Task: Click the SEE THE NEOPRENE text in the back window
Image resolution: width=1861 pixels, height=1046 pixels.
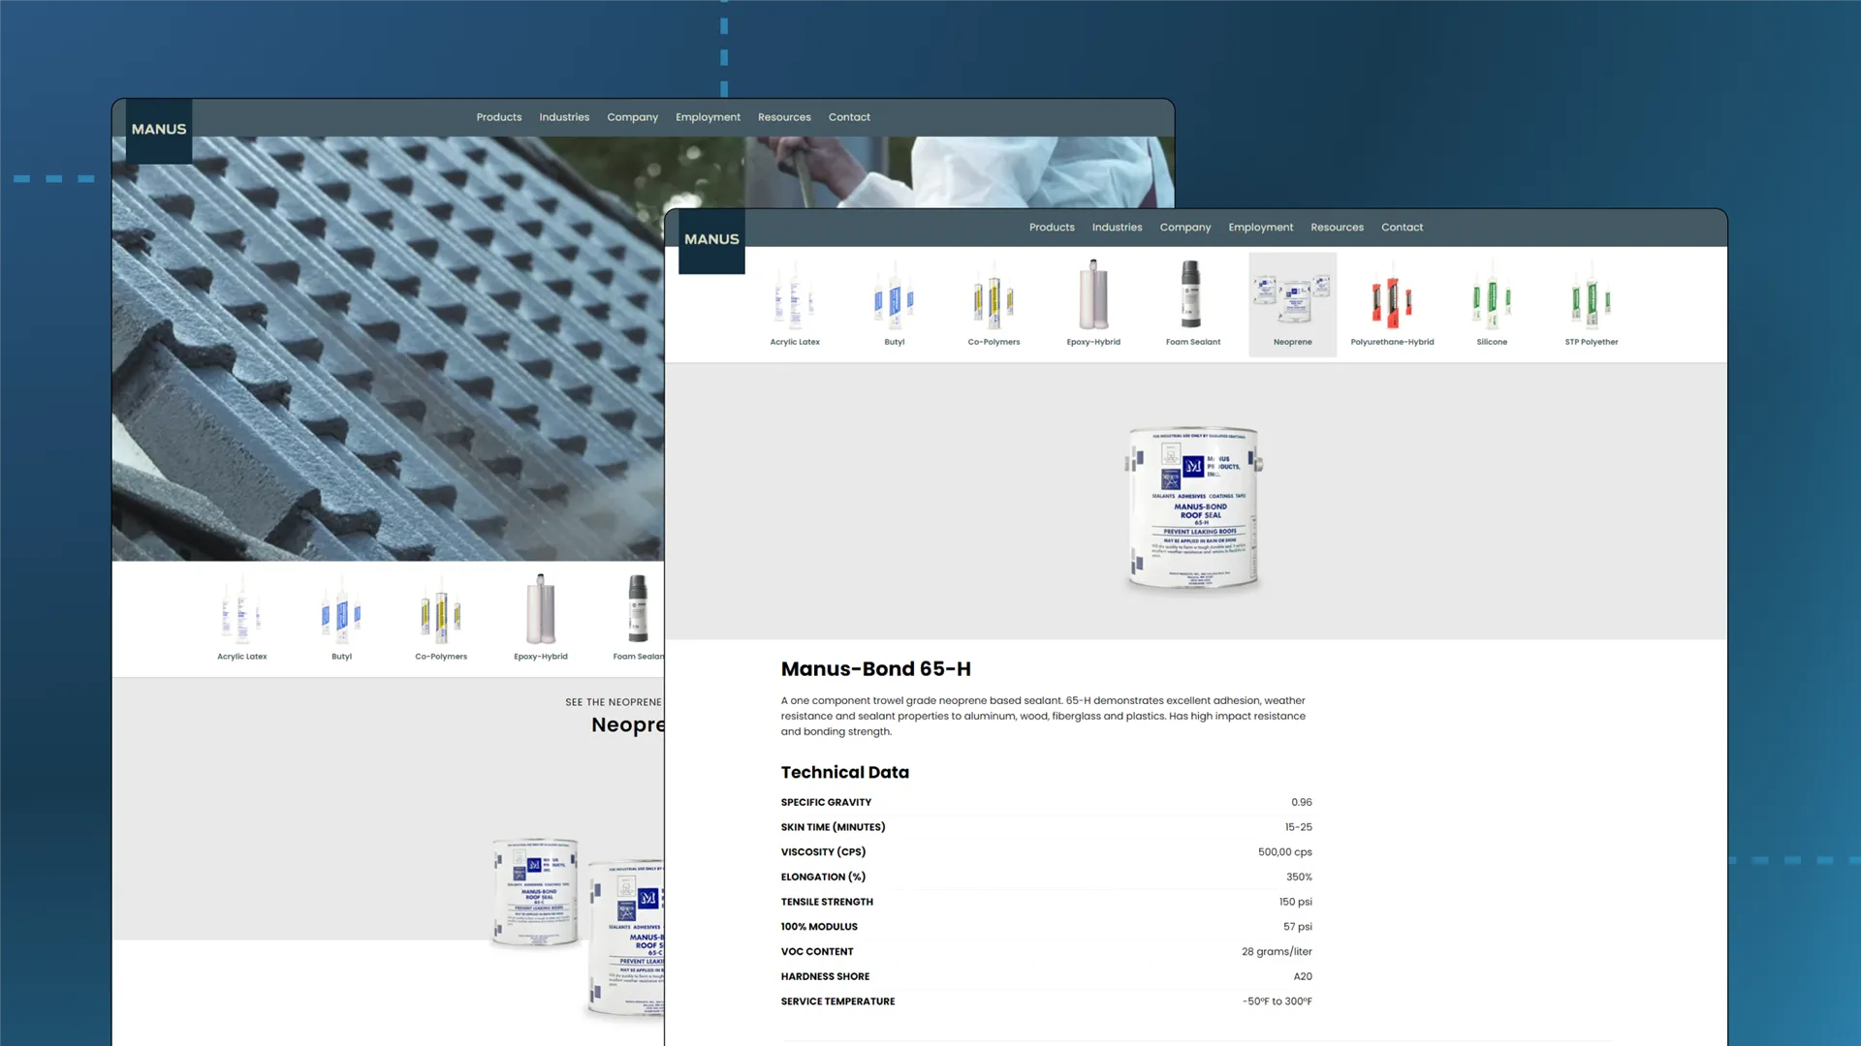Action: [614, 702]
